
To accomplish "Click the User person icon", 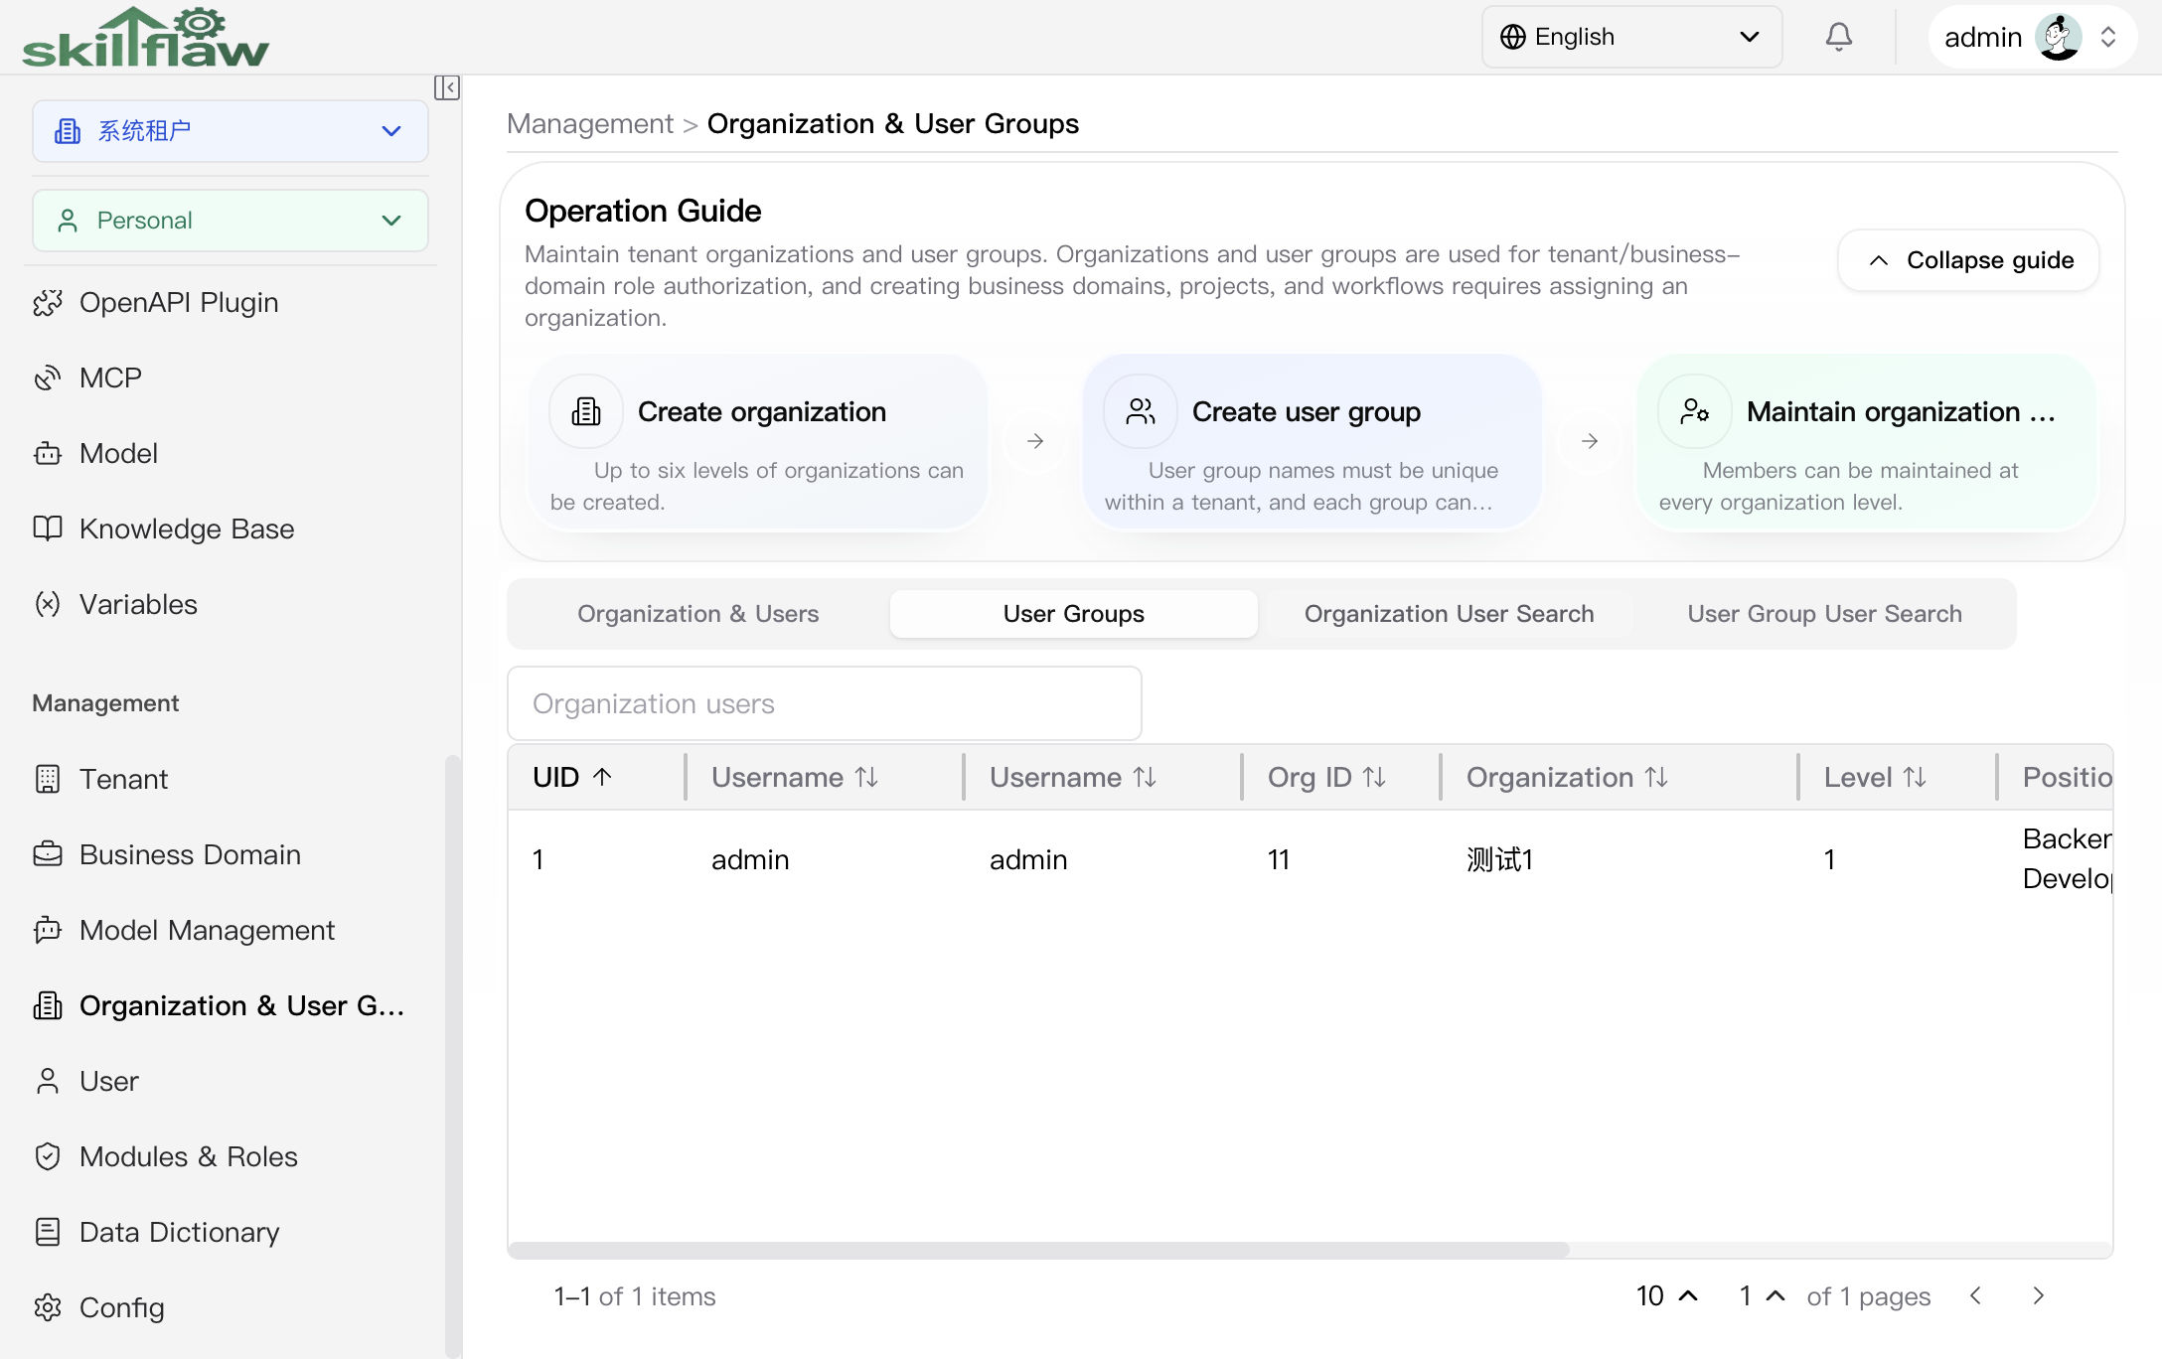I will (x=48, y=1082).
